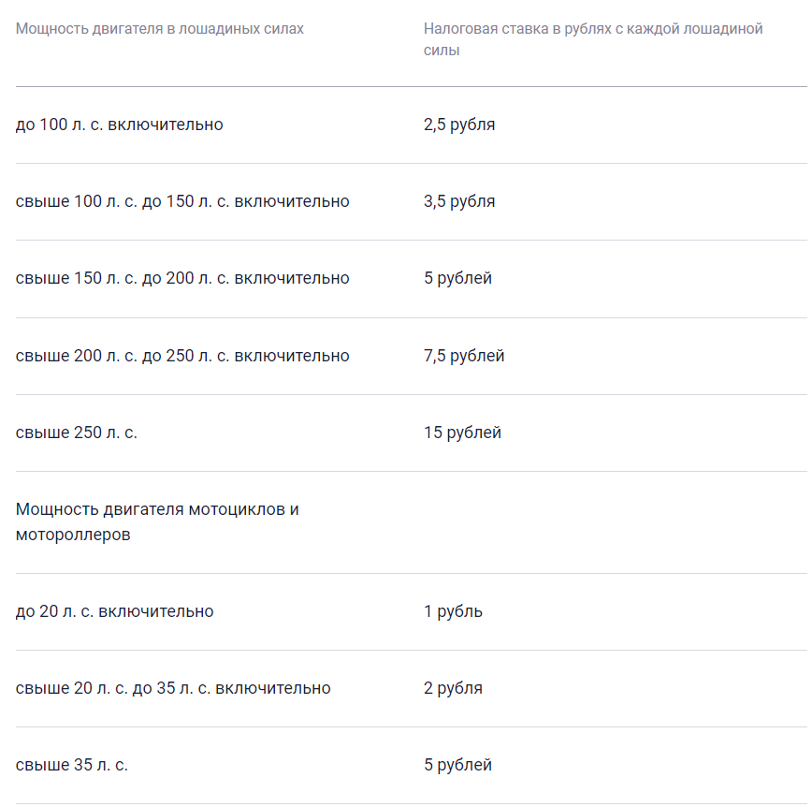Select the 'до 100 л. с. включительно' row

120,125
